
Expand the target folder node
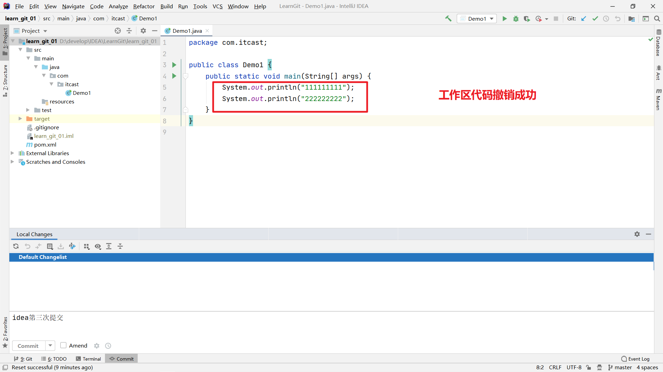point(20,119)
